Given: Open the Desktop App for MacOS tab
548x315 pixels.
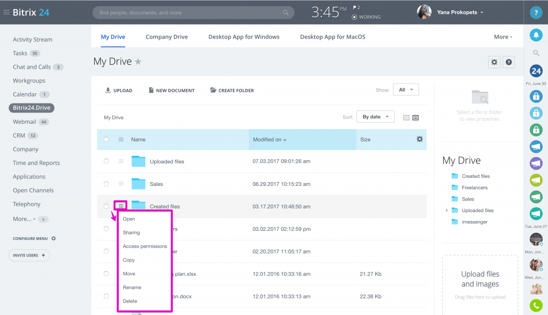Looking at the screenshot, I should pyautogui.click(x=333, y=37).
